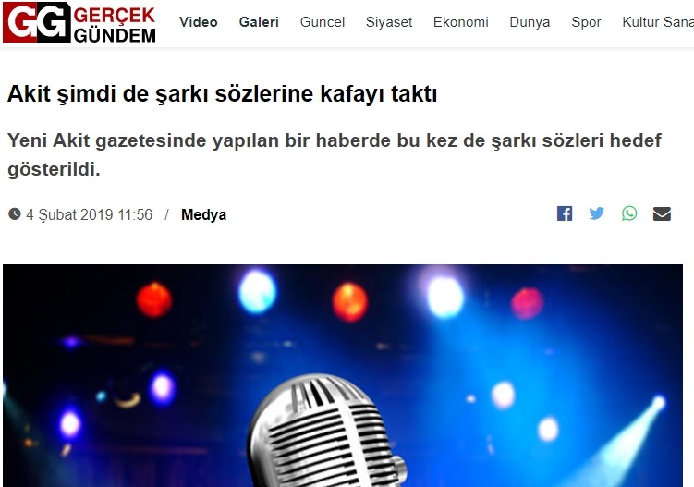Click the Medya category link
This screenshot has width=694, height=487.
pos(203,214)
